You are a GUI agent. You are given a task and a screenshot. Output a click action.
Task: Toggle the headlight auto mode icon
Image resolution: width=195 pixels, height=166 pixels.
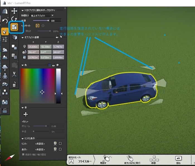(37, 26)
